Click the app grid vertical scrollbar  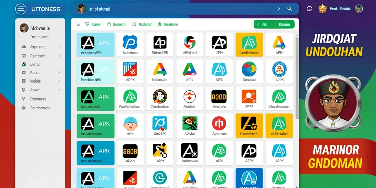click(x=297, y=78)
